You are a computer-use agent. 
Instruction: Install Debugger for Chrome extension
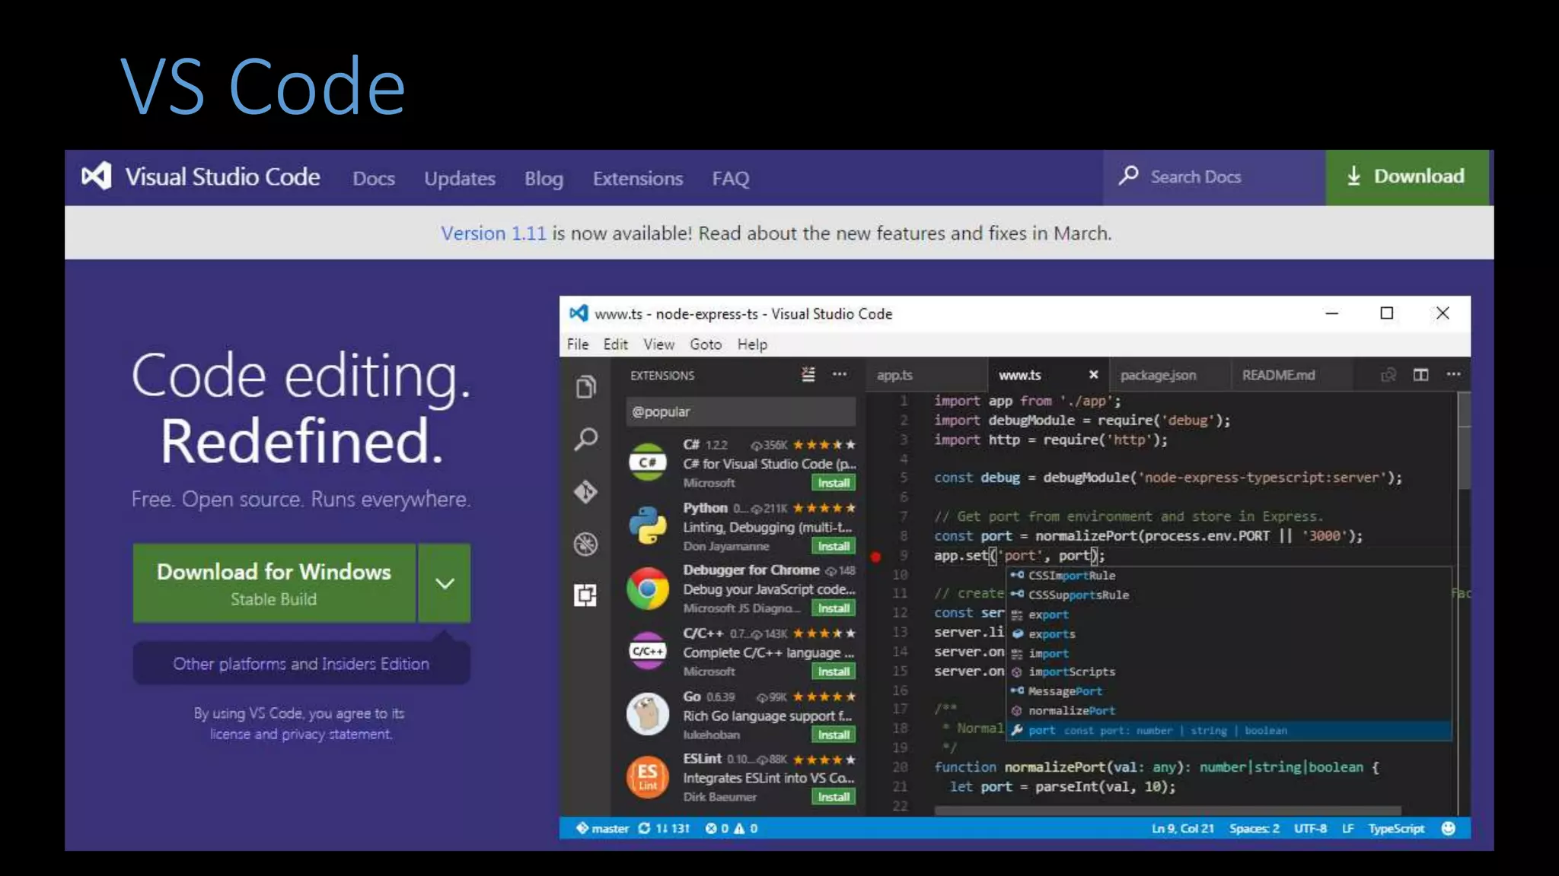click(x=834, y=608)
